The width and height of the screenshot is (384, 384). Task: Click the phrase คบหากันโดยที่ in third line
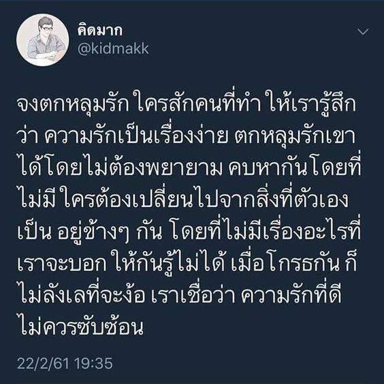coord(295,167)
